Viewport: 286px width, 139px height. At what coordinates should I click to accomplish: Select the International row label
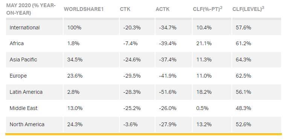tap(24, 27)
